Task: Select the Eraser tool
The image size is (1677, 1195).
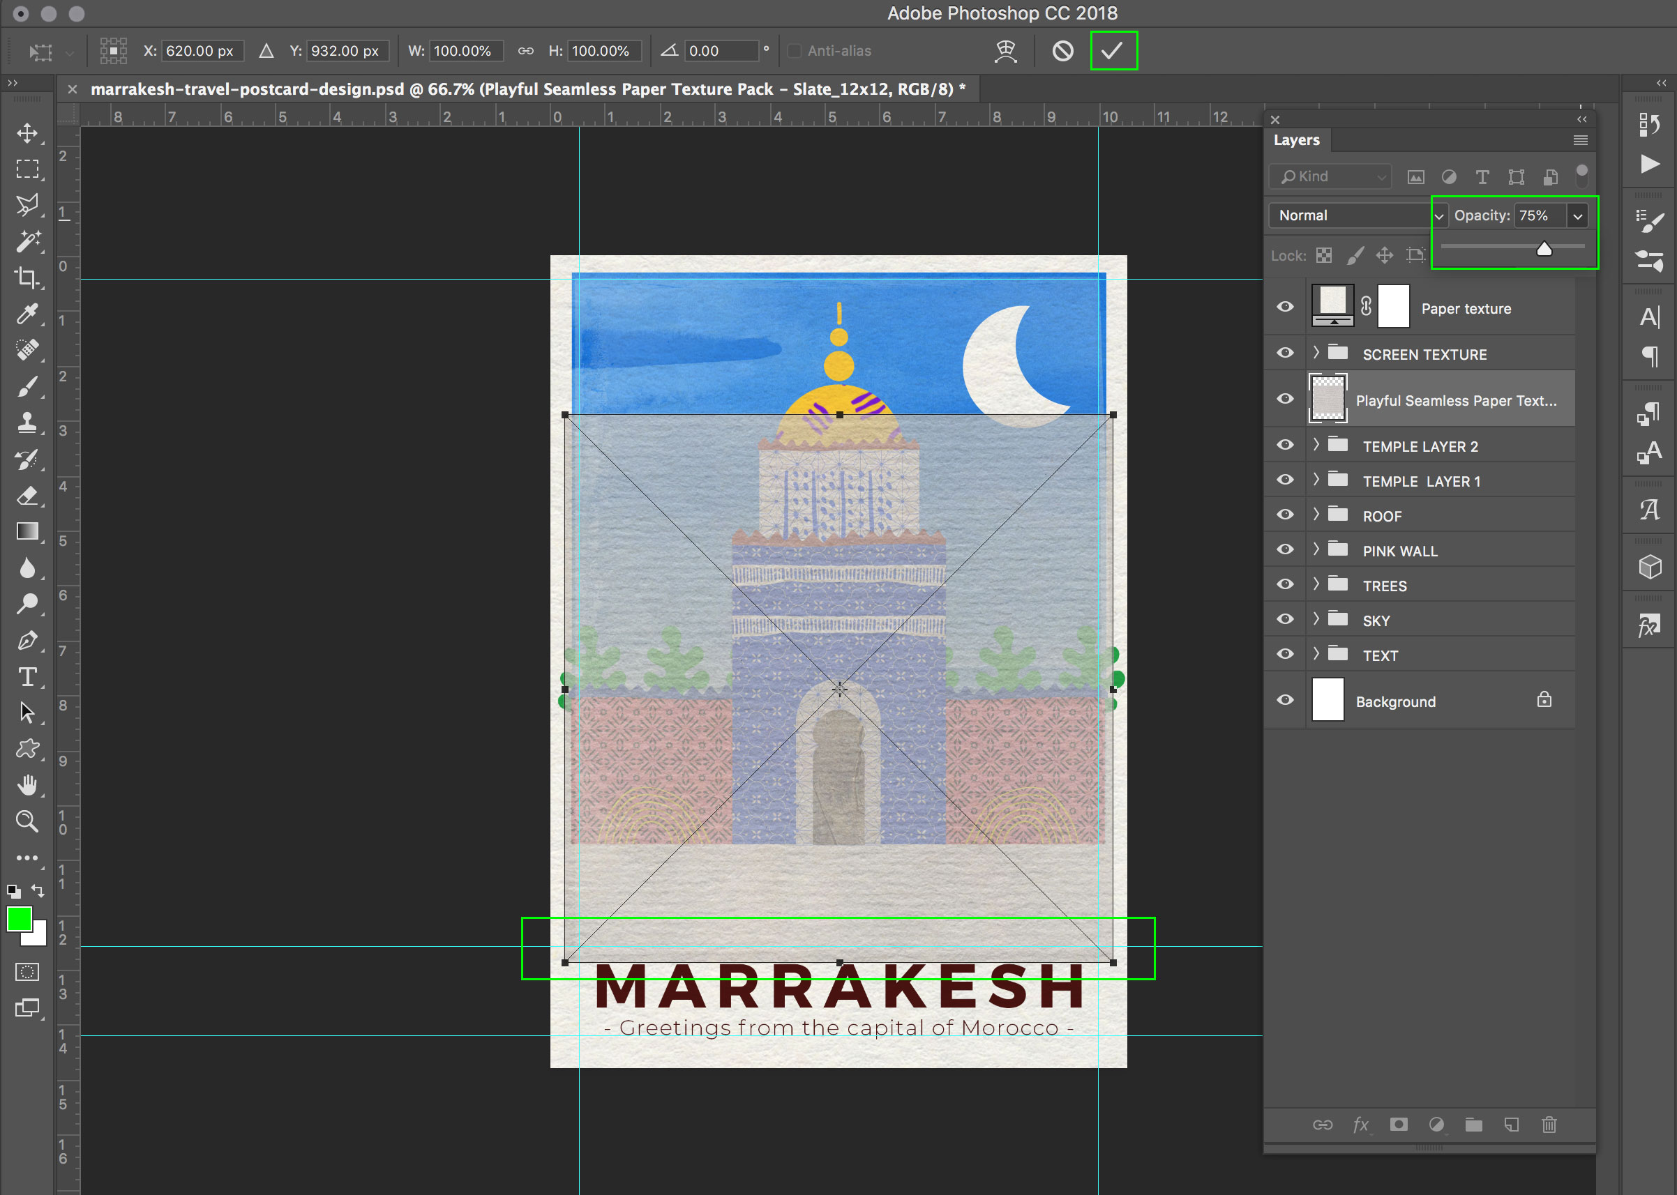Action: 27,495
